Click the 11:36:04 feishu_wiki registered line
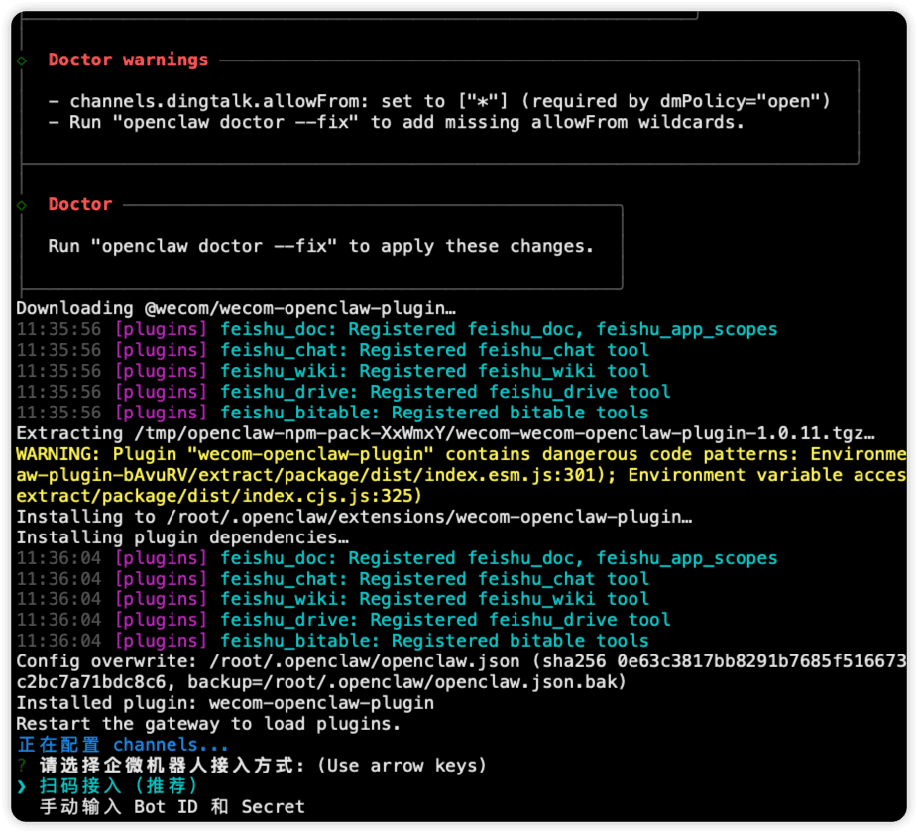The image size is (918, 833). [332, 599]
